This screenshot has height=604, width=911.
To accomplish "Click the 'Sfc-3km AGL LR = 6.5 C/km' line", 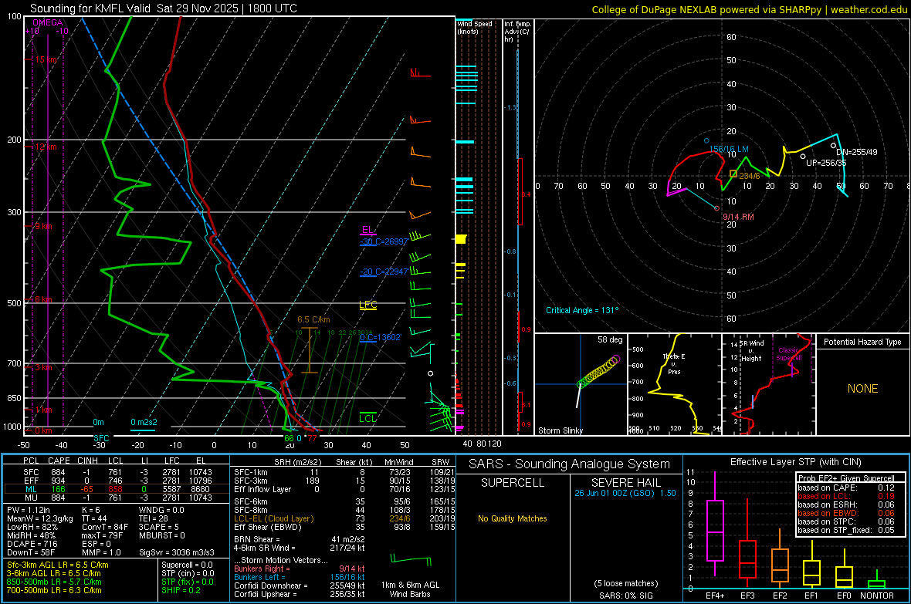I will click(58, 565).
